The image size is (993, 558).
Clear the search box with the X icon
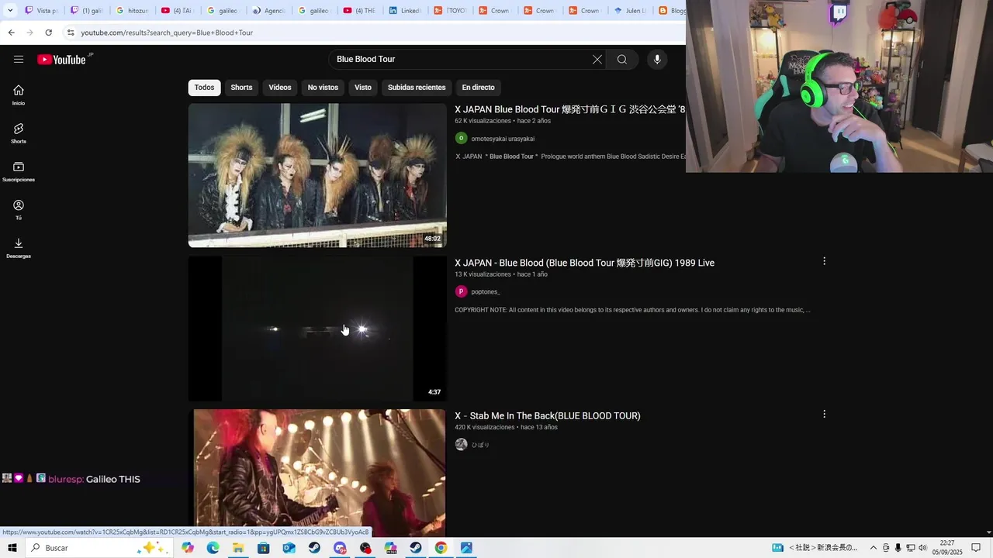coord(597,59)
